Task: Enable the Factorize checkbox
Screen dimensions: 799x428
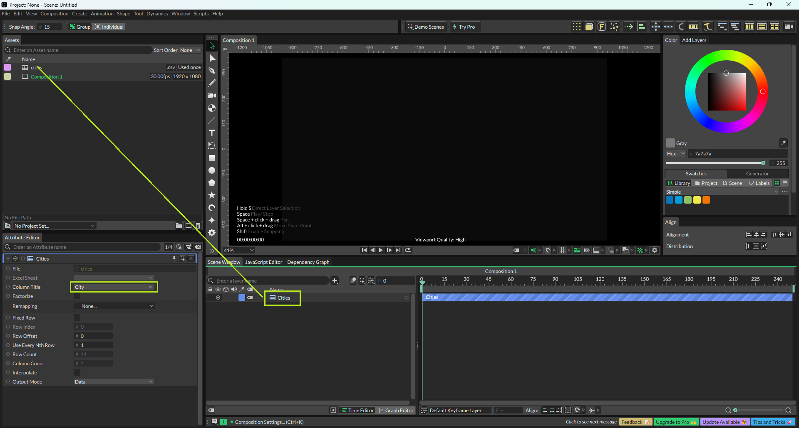Action: coord(77,296)
